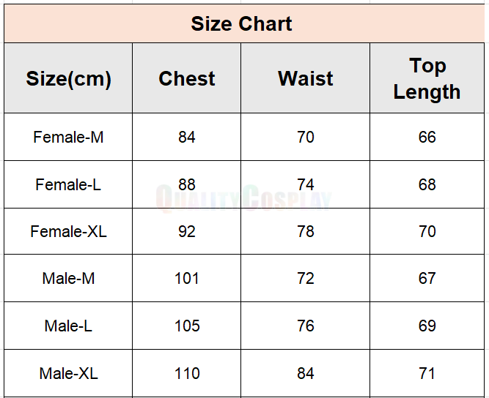The image size is (489, 398).
Task: Select the Male-M size cell
Action: pos(68,278)
